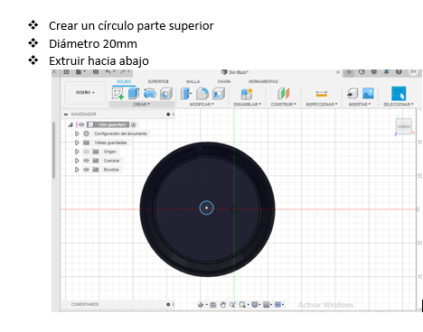This screenshot has height=332, width=423.
Task: Click the Undo arrow
Action: coord(108,72)
